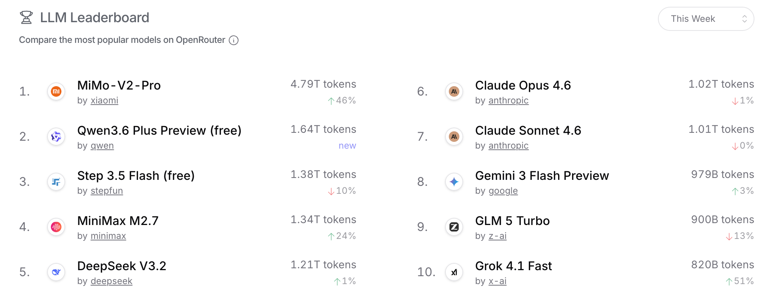Open the xiaomi provider link
This screenshot has width=771, height=298.
coord(104,100)
